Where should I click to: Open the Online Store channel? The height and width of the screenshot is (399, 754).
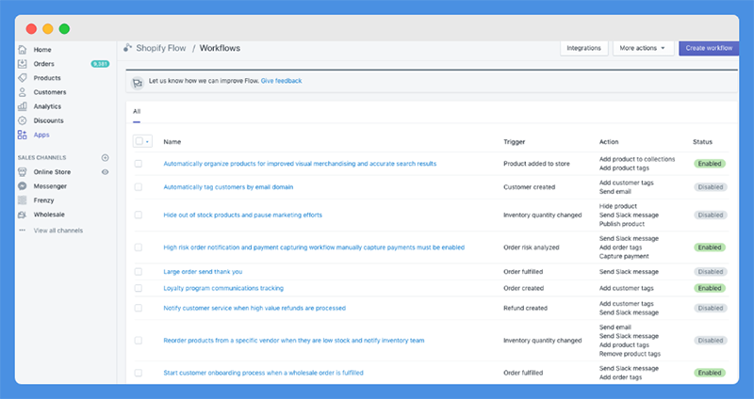(52, 172)
